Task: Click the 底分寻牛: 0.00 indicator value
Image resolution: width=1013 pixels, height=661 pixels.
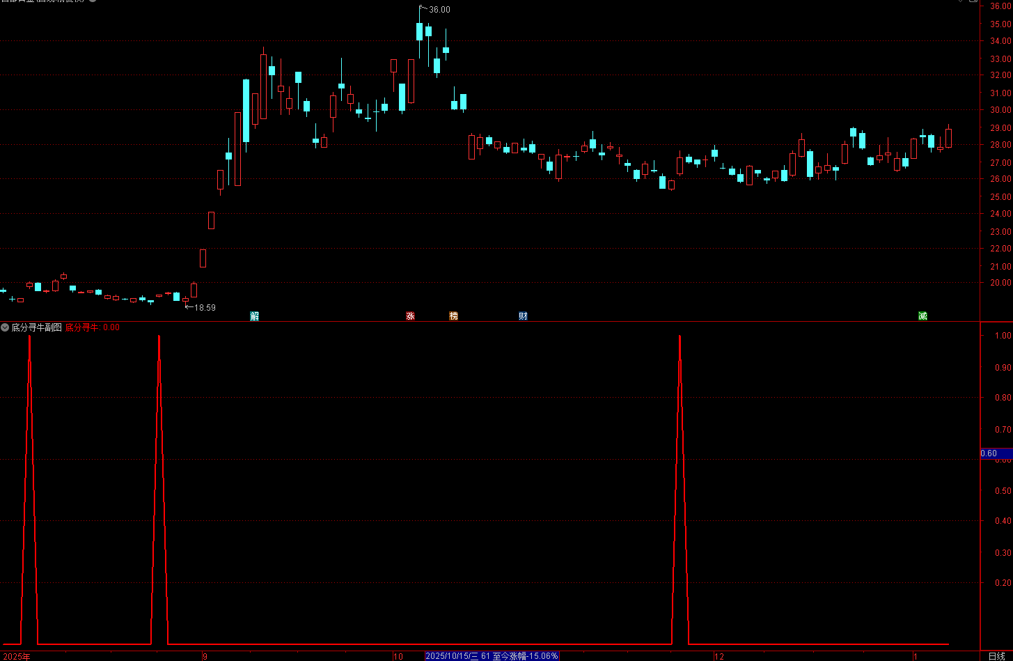Action: 93,327
